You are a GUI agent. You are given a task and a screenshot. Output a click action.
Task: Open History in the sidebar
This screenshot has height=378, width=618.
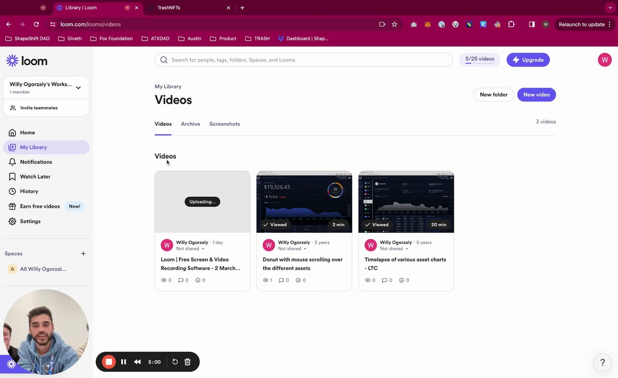pyautogui.click(x=46, y=191)
